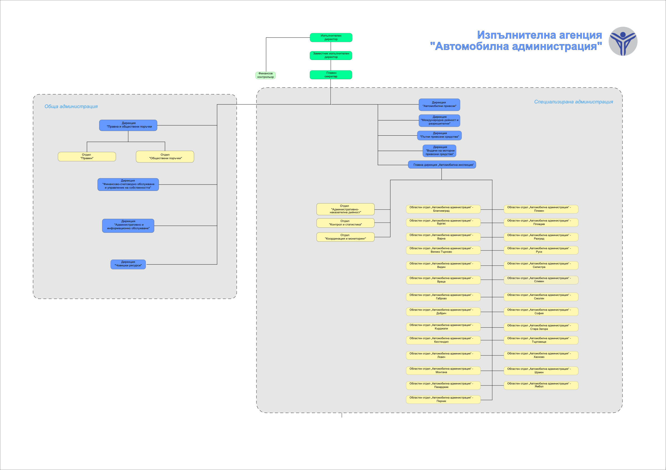Select Дирекция Пътни превозни средства
The image size is (666, 470).
click(439, 135)
